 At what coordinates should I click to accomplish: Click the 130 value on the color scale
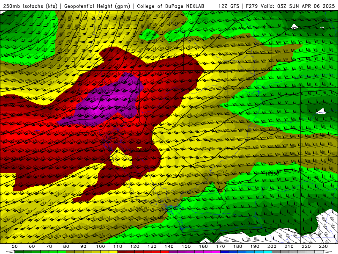click(152, 246)
